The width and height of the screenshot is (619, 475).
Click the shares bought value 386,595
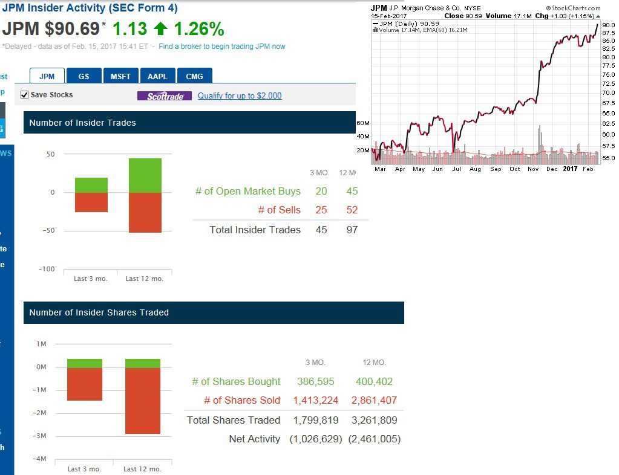click(x=315, y=381)
